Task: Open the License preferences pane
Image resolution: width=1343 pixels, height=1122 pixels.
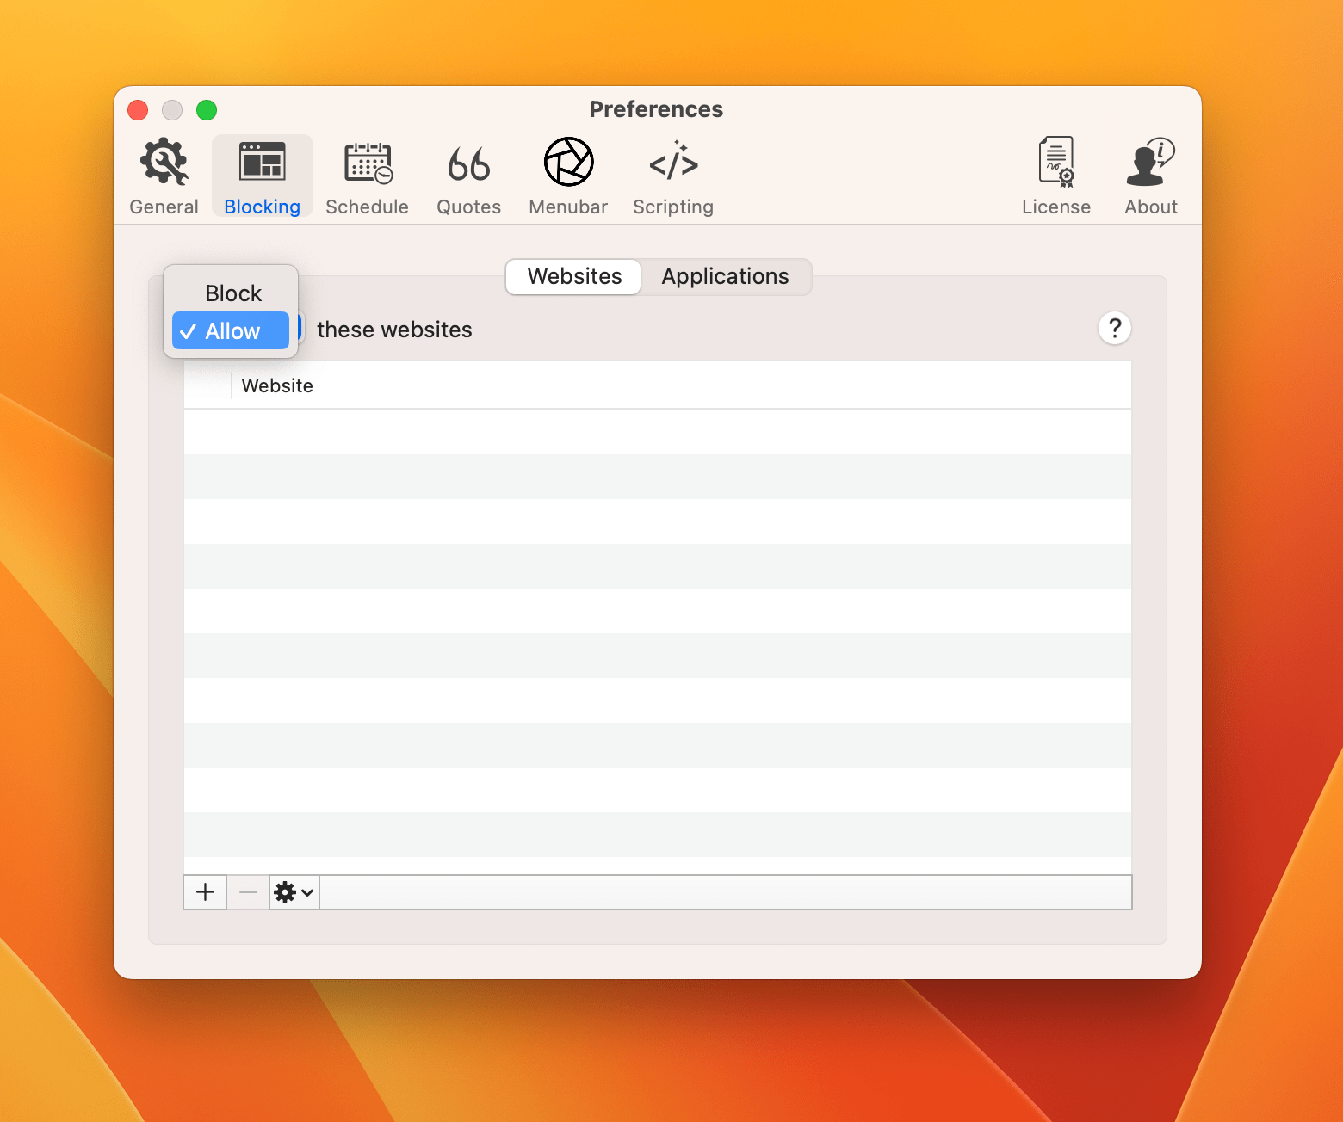Action: coord(1056,176)
